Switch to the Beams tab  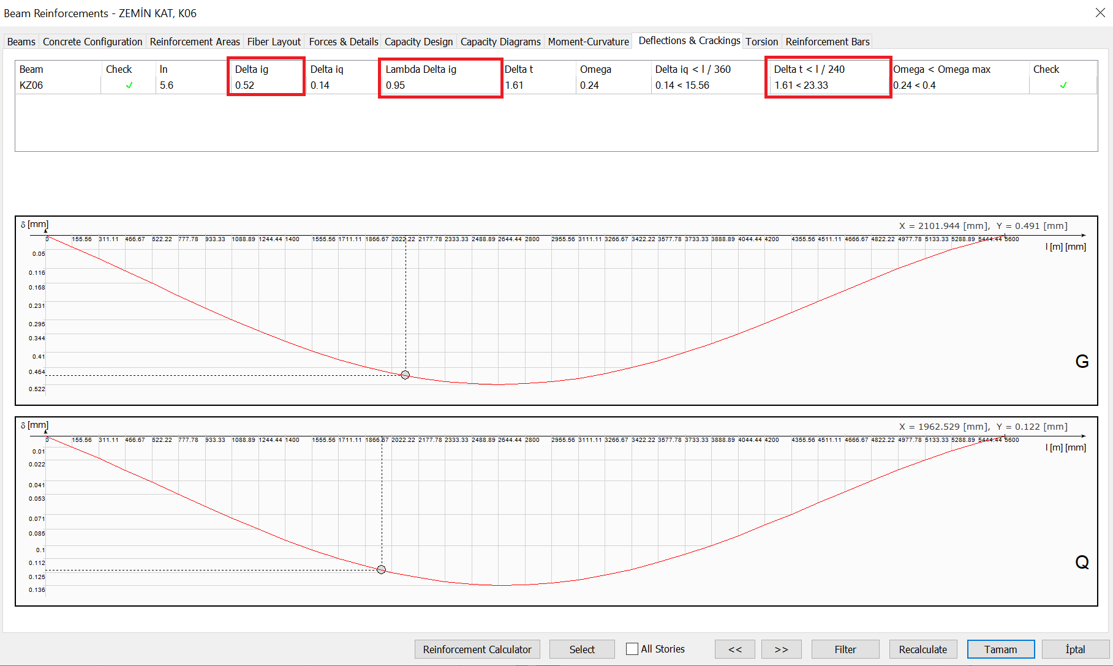(21, 42)
